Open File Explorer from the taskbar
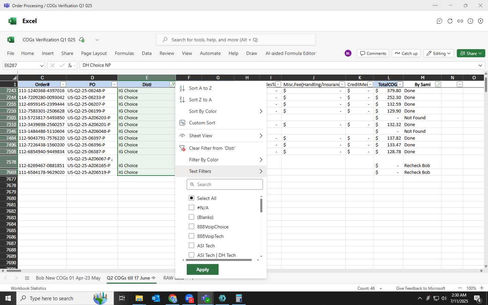Screen dimensions: 488x305 tap(139, 298)
